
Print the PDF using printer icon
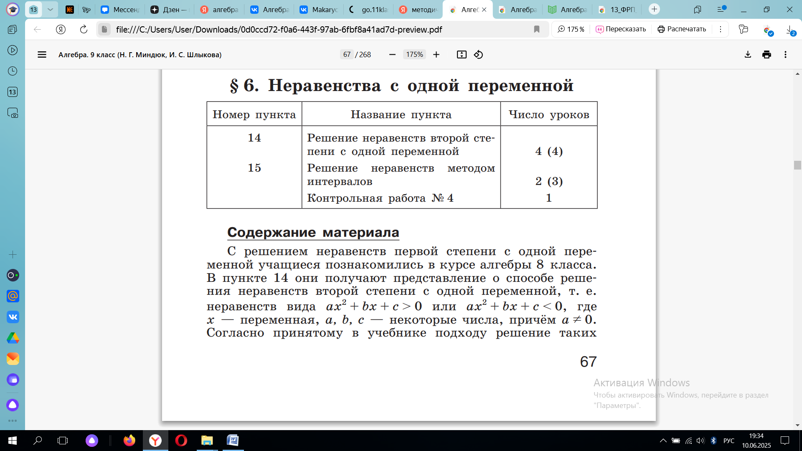pyautogui.click(x=766, y=55)
